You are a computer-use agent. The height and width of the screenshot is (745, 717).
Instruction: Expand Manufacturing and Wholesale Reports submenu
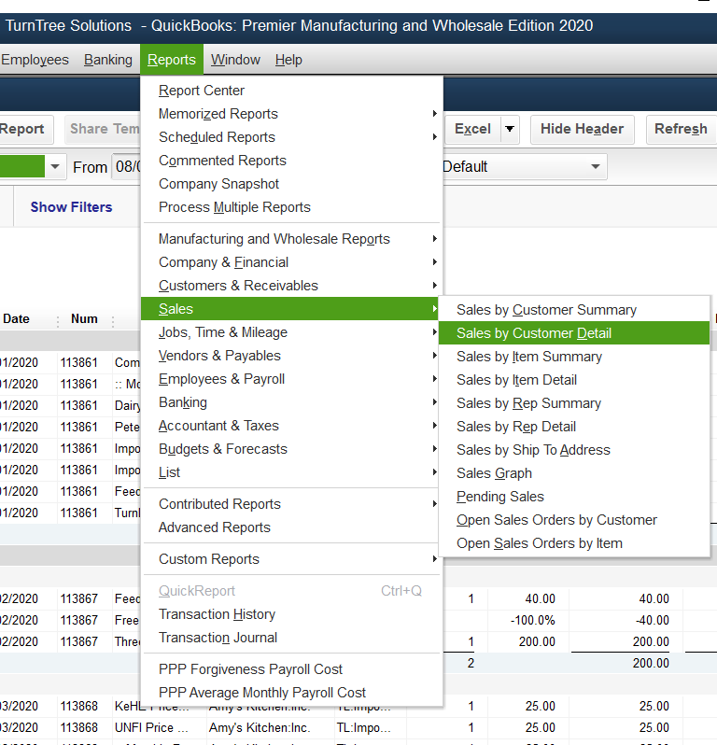pos(274,239)
